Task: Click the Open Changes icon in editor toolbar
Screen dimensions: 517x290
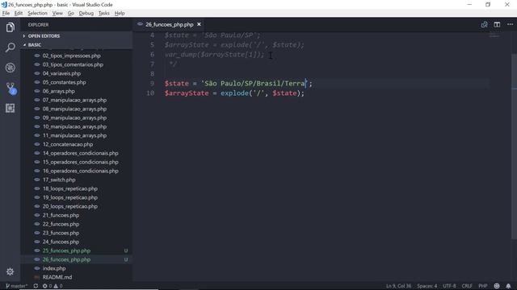Action: coord(484,25)
